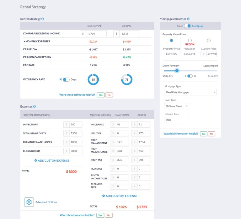Click info icon next to Rental Strategy heading
Image resolution: width=241 pixels, height=219 pixels.
coord(43,19)
